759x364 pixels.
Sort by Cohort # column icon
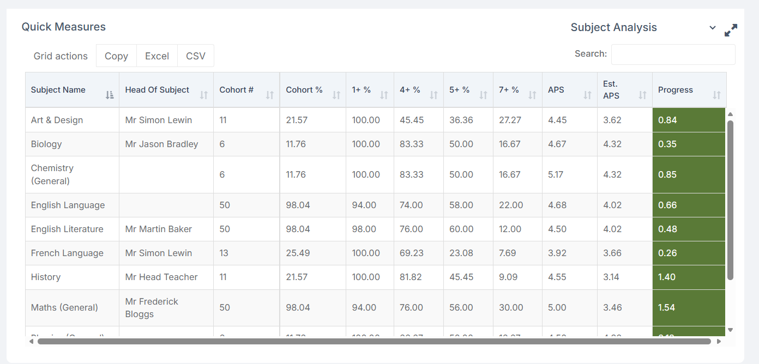(270, 95)
